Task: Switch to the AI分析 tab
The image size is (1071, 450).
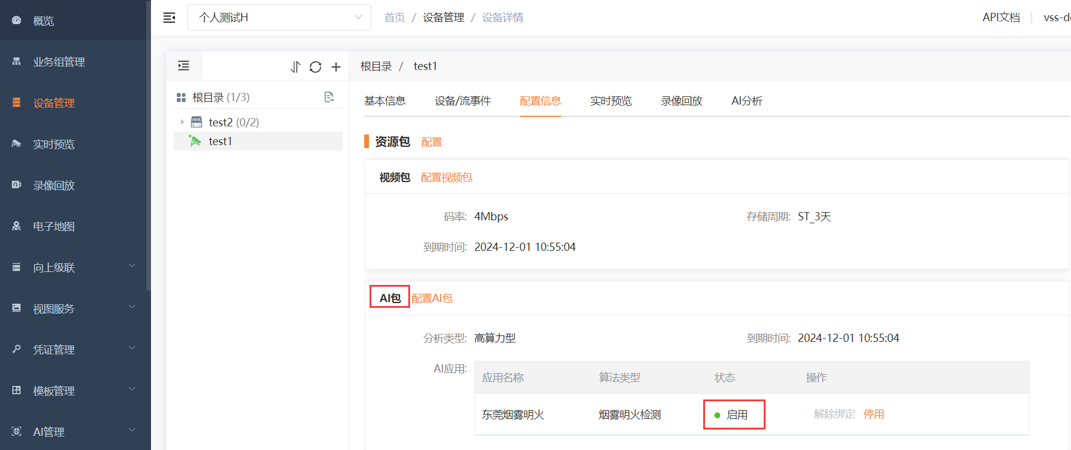Action: pos(746,101)
